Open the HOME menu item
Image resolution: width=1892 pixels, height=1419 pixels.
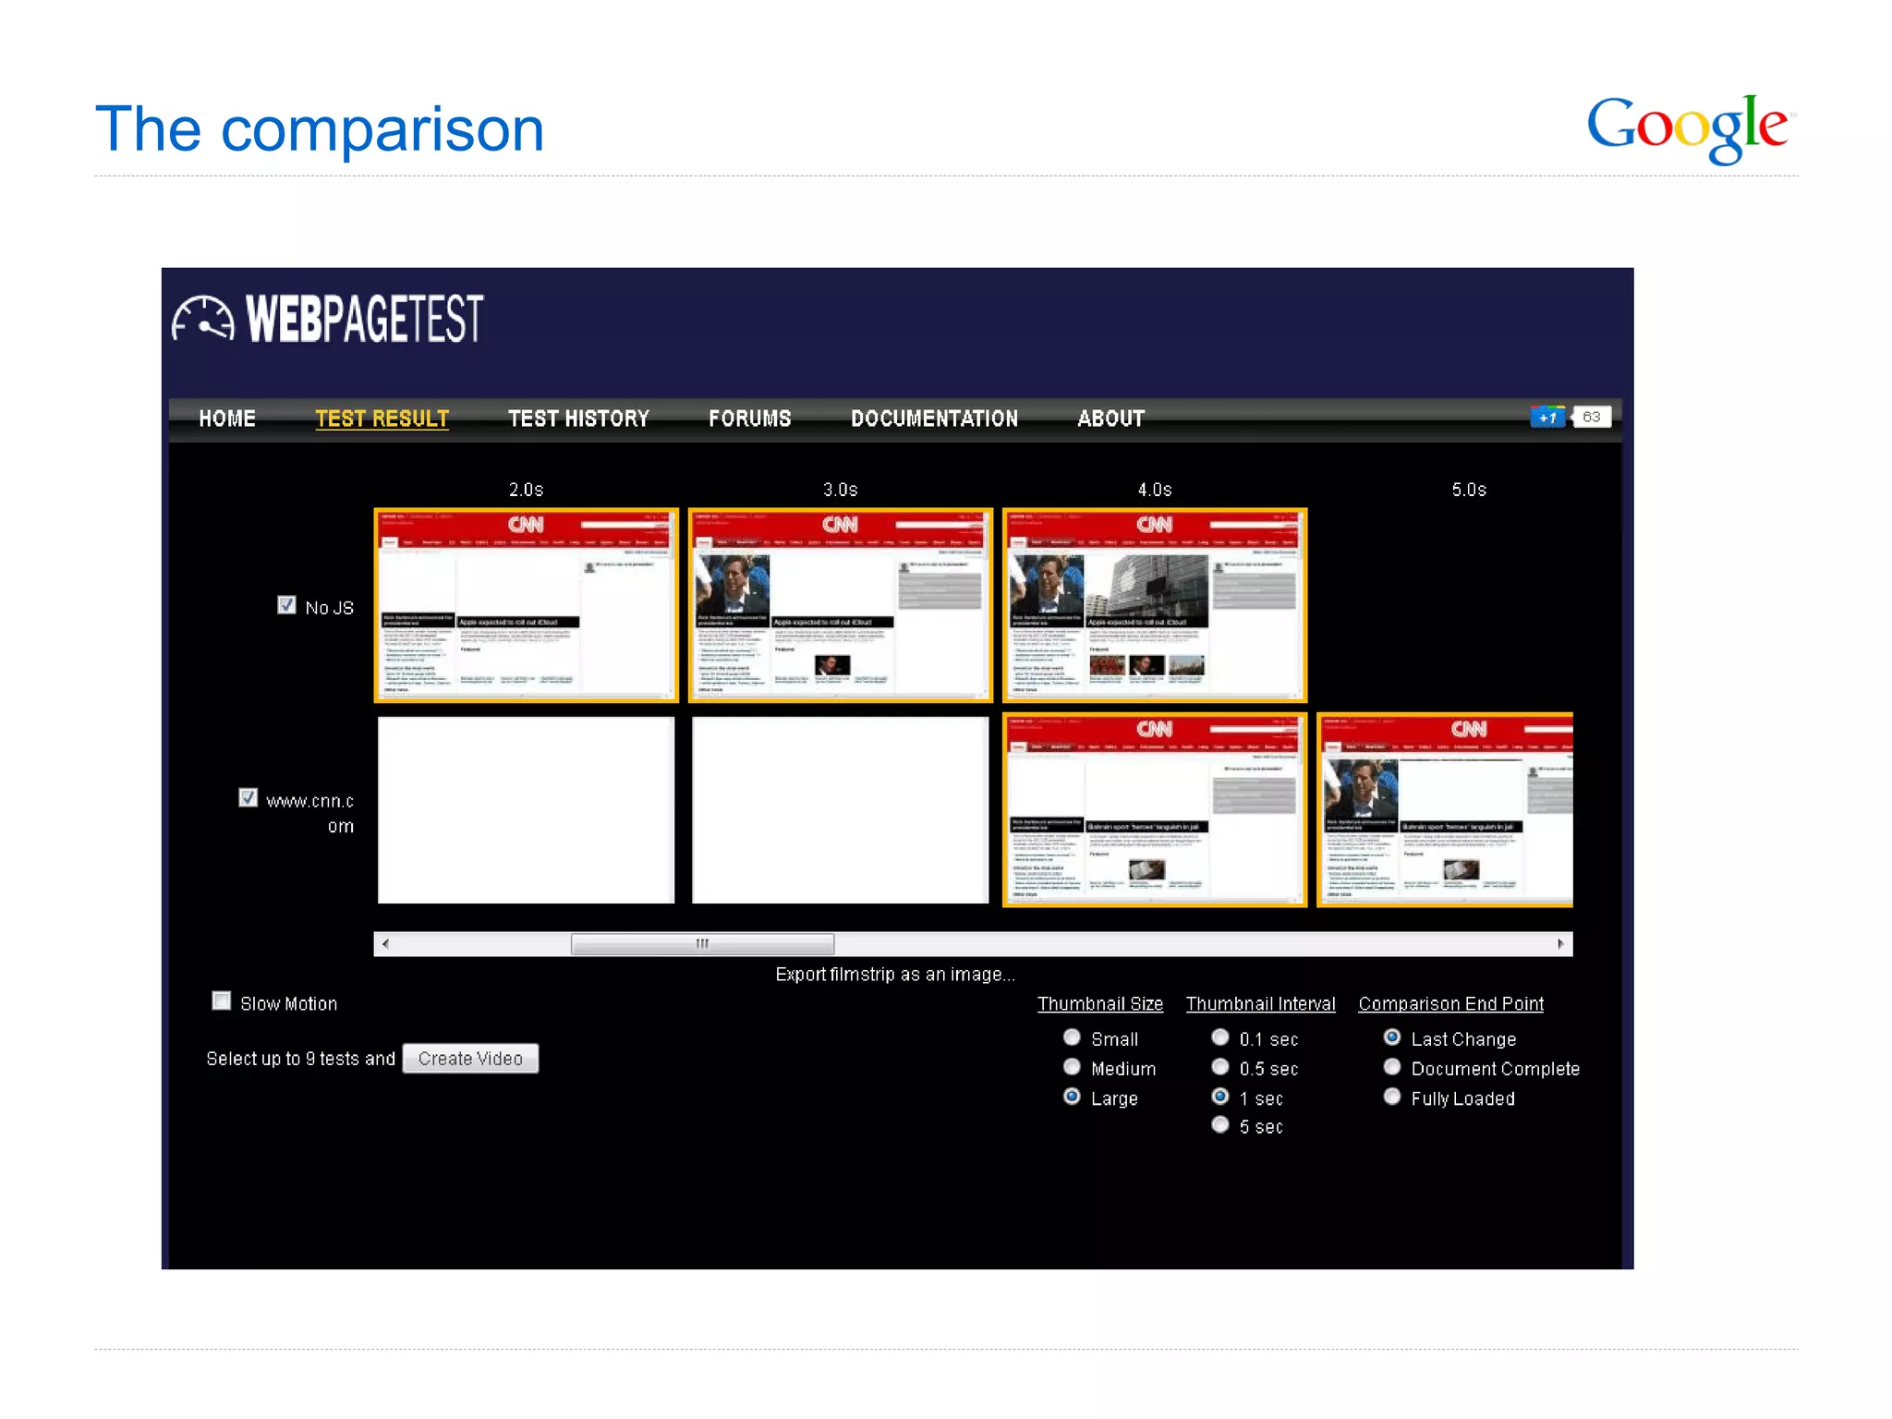(227, 418)
